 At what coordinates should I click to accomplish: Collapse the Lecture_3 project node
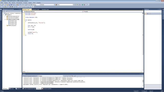(4, 15)
